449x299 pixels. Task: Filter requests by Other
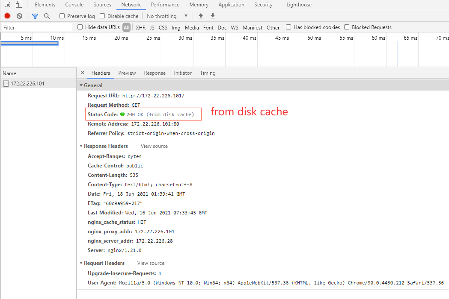click(273, 27)
